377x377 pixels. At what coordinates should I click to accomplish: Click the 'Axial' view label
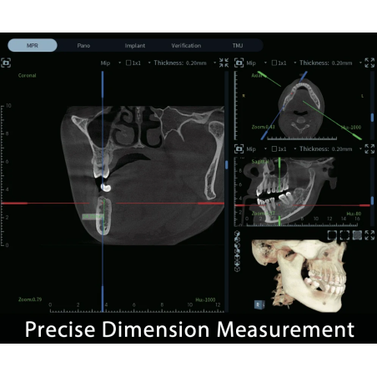[x=256, y=75]
